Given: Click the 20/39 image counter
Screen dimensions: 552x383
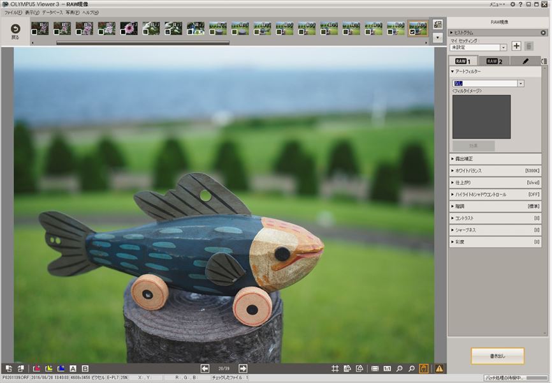Looking at the screenshot, I should [x=224, y=368].
